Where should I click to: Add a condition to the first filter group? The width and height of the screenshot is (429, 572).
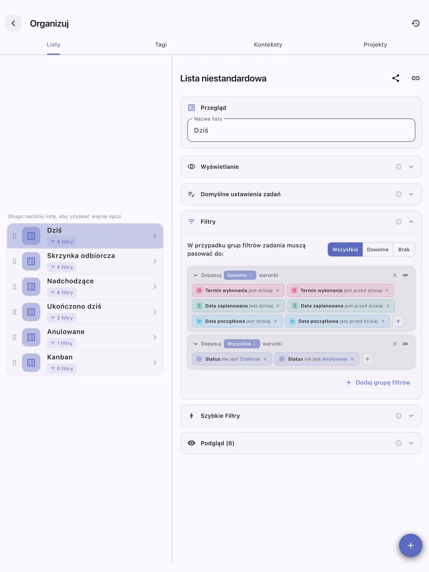398,321
